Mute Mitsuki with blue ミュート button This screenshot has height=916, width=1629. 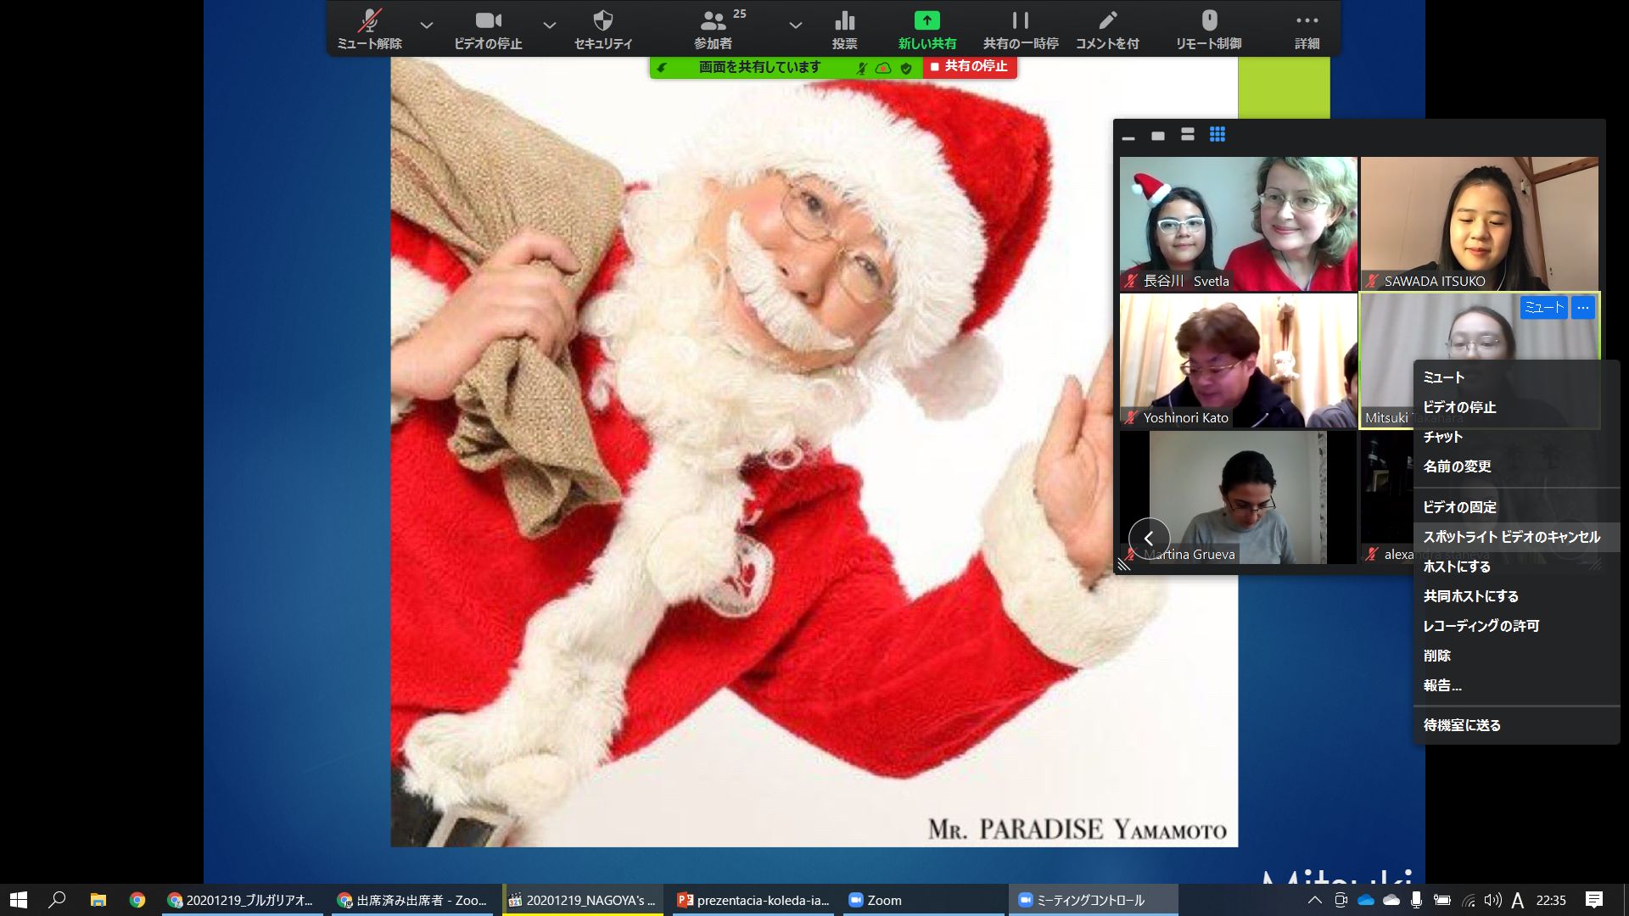[1543, 308]
